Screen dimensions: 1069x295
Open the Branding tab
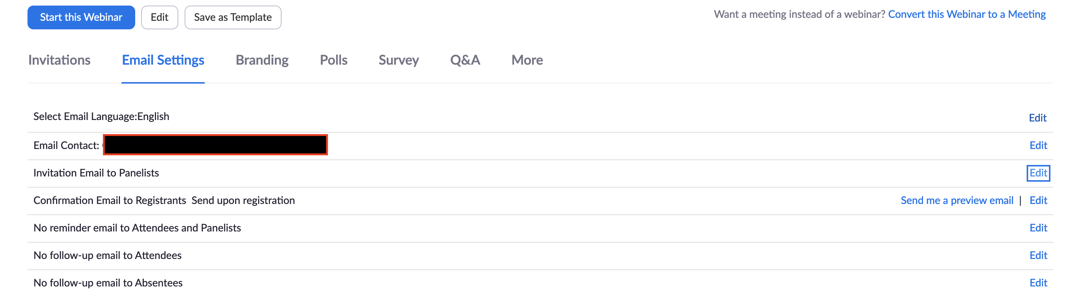pyautogui.click(x=262, y=60)
